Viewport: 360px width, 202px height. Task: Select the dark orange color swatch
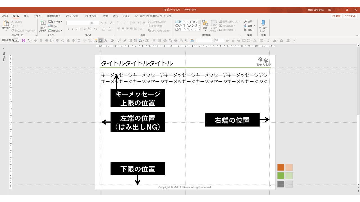coord(281,167)
